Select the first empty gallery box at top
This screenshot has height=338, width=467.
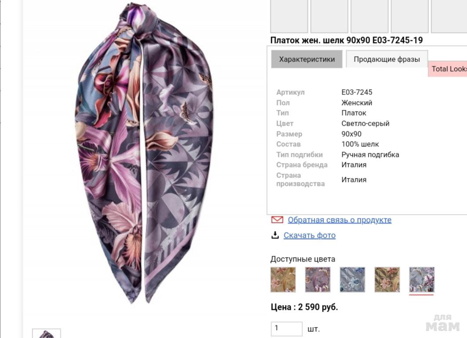(289, 16)
